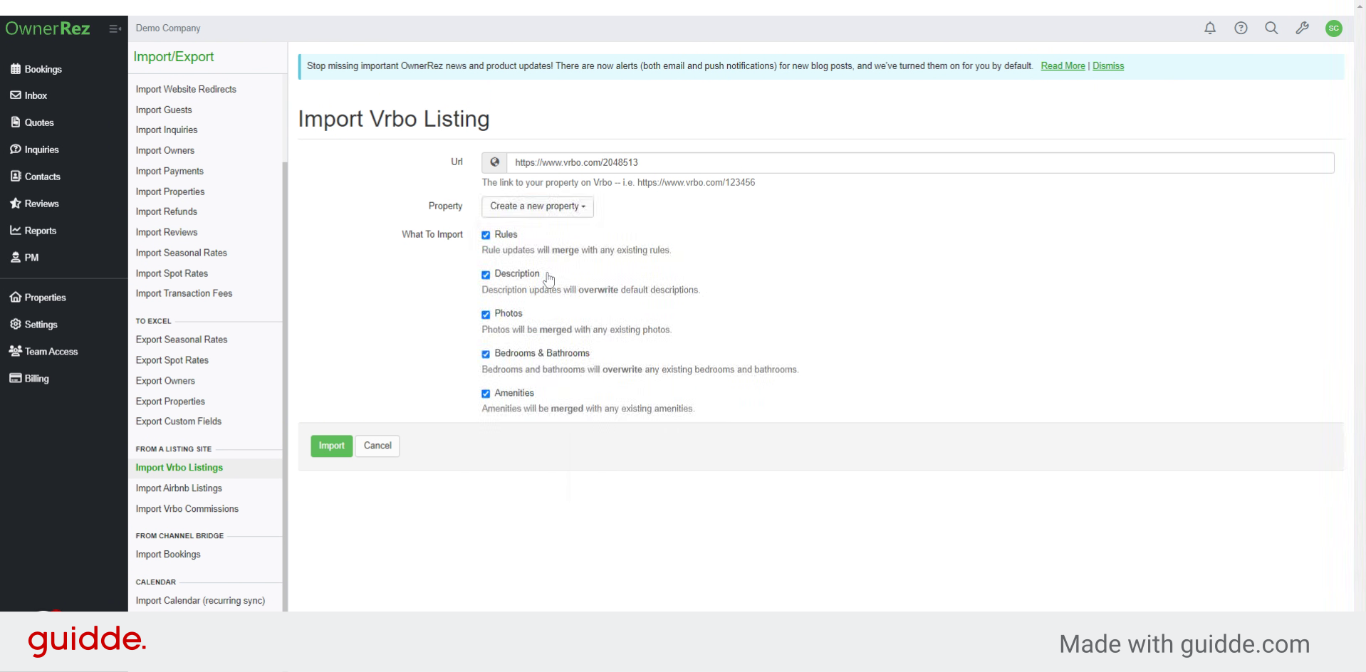This screenshot has width=1366, height=672.
Task: Click inside the Vrbo Url input field
Action: (x=919, y=162)
